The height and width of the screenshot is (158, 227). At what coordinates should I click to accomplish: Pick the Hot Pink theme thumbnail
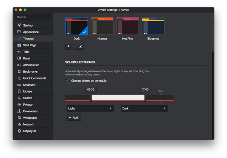(x=127, y=26)
